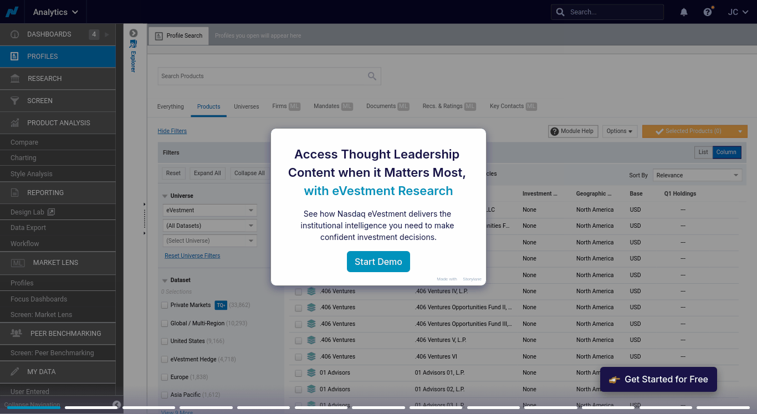Open the Recs. & Ratings tab

(x=449, y=106)
